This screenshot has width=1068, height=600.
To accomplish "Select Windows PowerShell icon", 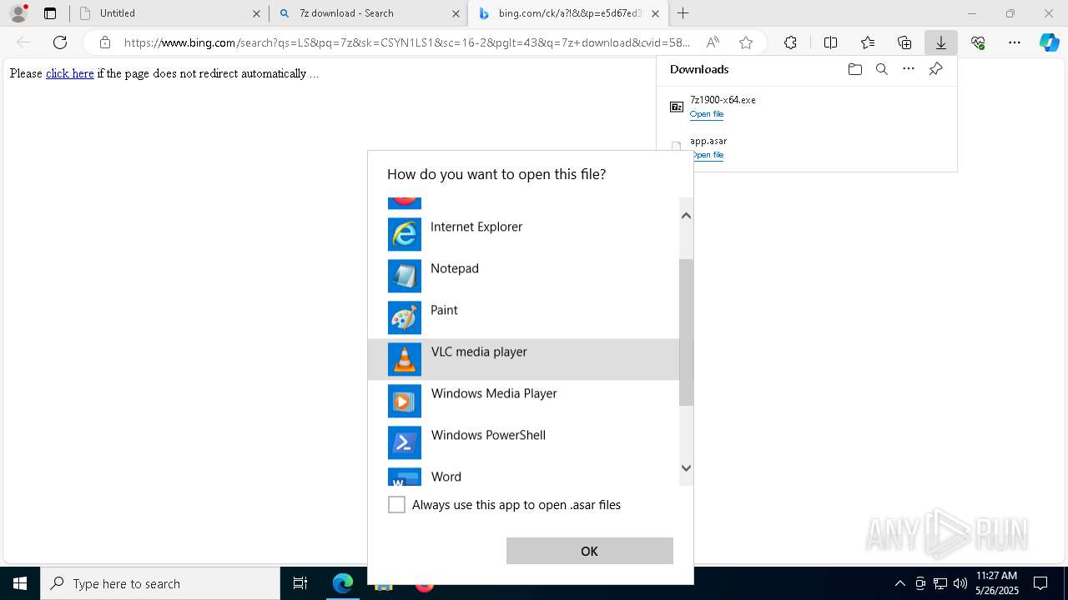I will [405, 442].
